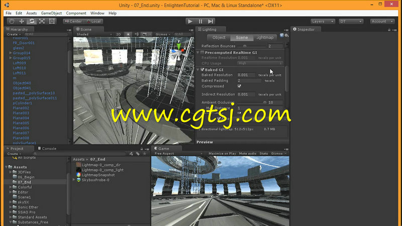Select the Hand tool in the toolbar
This screenshot has height=226, width=402.
click(x=12, y=21)
